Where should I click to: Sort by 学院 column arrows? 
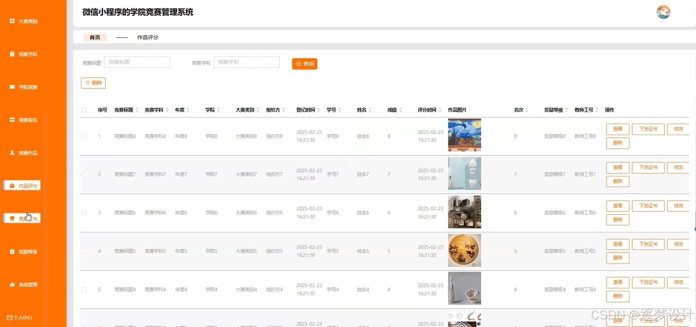[218, 110]
